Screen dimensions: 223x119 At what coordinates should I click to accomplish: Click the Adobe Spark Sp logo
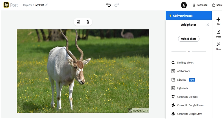coord(6,5)
